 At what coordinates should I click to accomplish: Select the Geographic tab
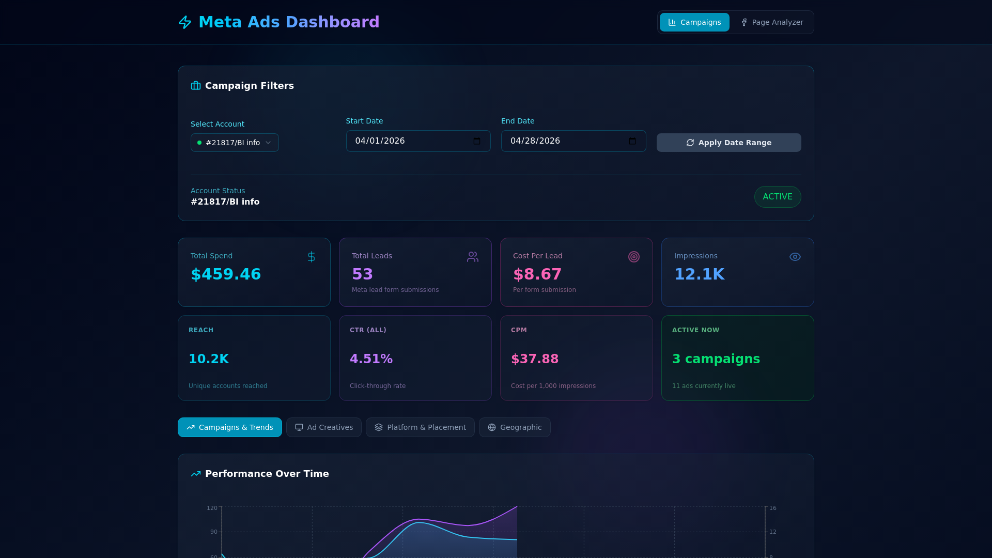pos(515,427)
